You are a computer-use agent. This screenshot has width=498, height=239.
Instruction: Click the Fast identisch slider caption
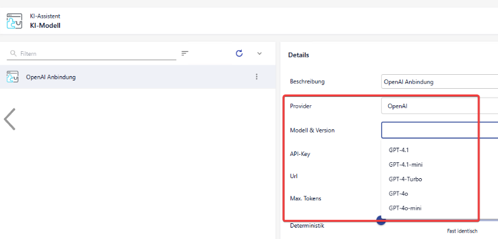pos(462,231)
